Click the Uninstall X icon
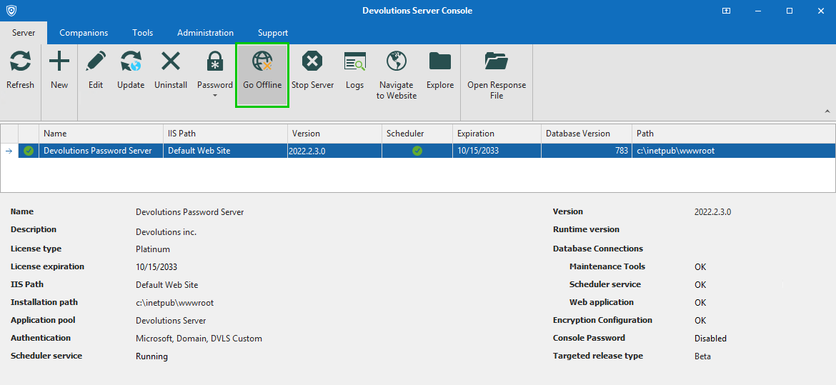Image resolution: width=836 pixels, height=385 pixels. [171, 62]
